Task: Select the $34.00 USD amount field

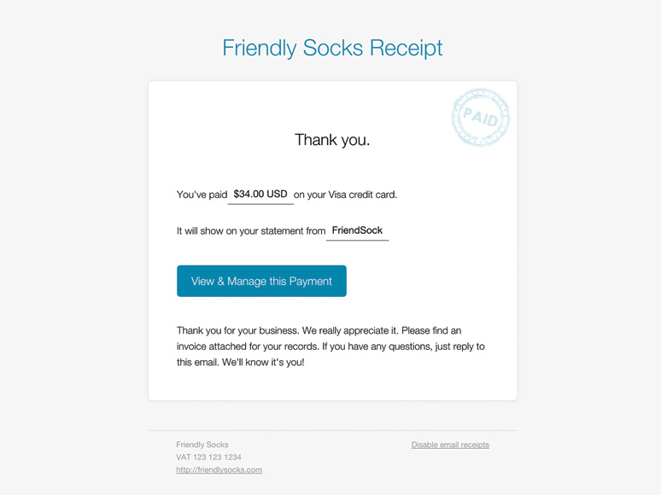Action: pyautogui.click(x=260, y=195)
